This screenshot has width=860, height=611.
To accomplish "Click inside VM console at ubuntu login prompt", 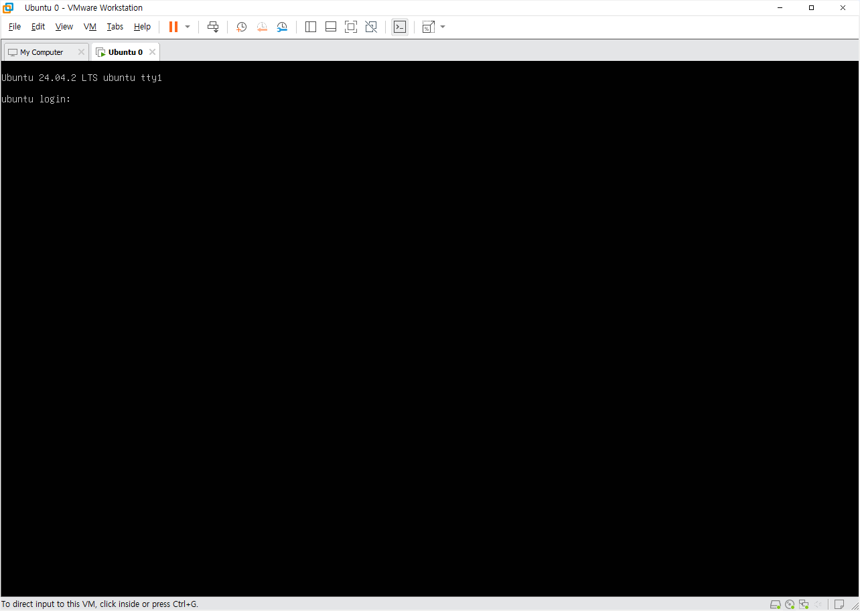I will (36, 99).
